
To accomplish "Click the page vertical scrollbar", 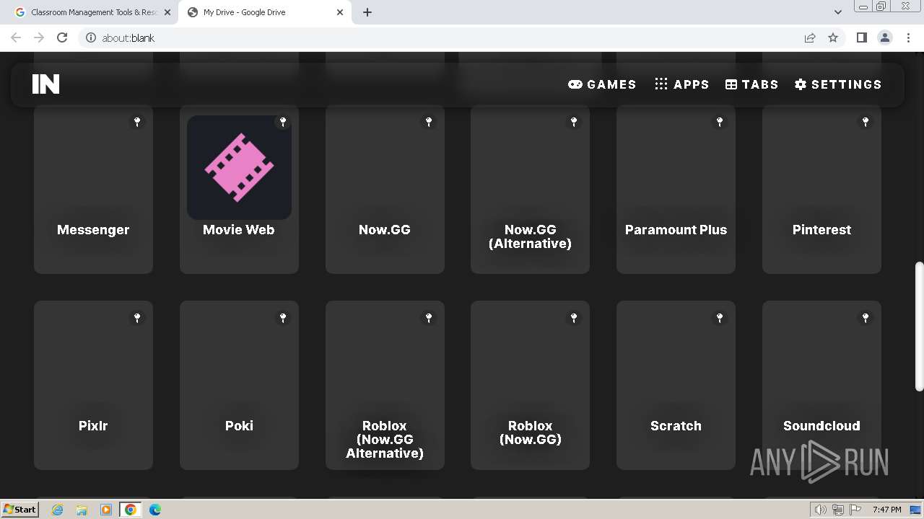I will (x=919, y=327).
